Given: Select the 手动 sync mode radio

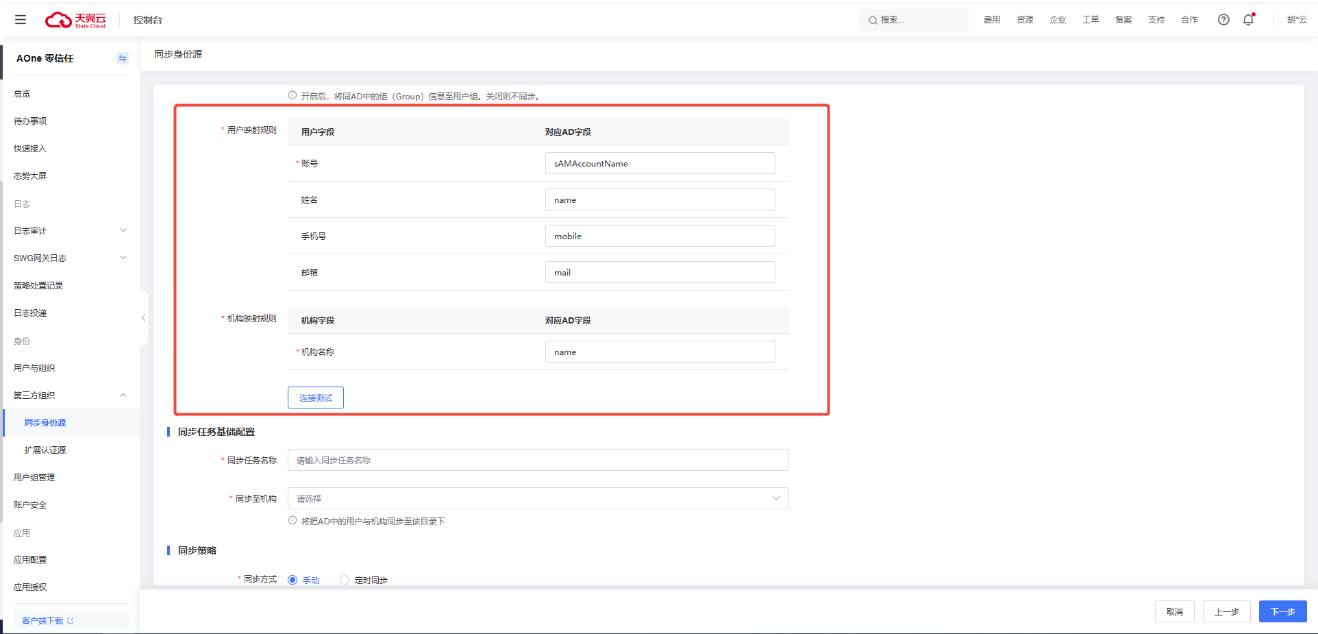Looking at the screenshot, I should tap(293, 580).
